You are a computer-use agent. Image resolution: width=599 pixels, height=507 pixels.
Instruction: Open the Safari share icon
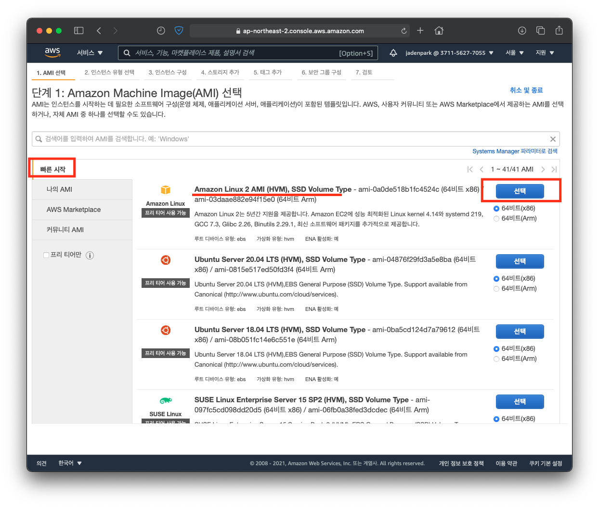(559, 30)
